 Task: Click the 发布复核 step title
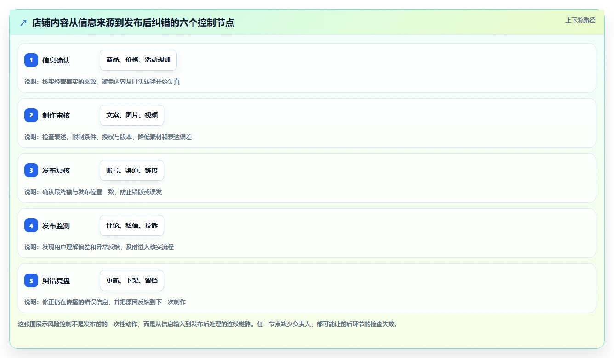[56, 170]
